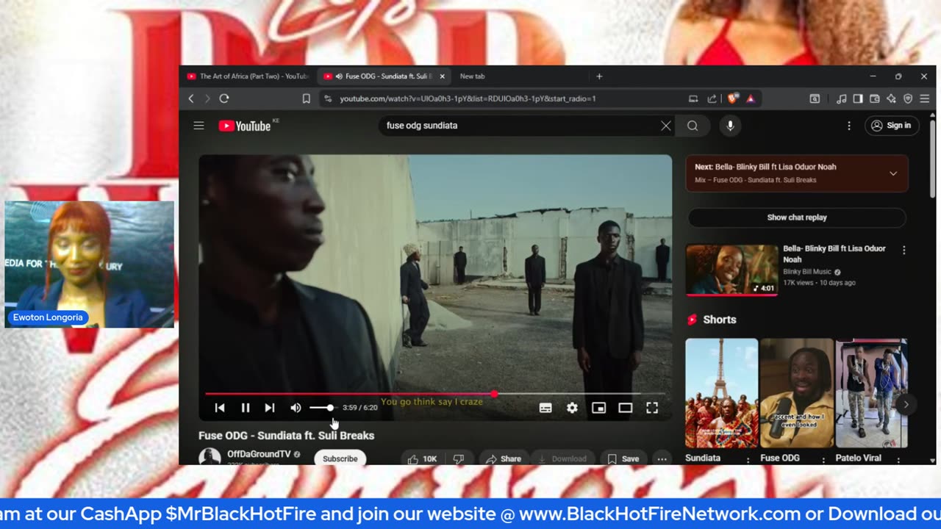
Task: Open Brave Shields lion icon
Action: (x=733, y=98)
